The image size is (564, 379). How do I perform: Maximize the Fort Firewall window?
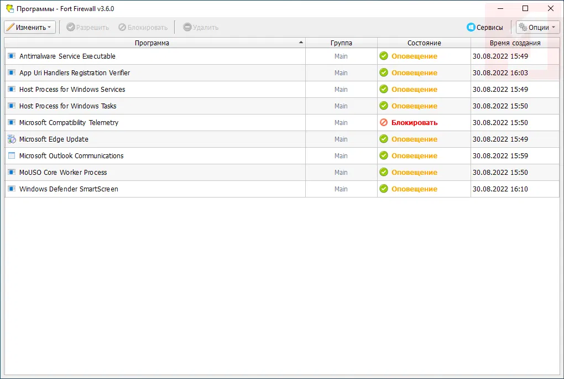pyautogui.click(x=525, y=8)
